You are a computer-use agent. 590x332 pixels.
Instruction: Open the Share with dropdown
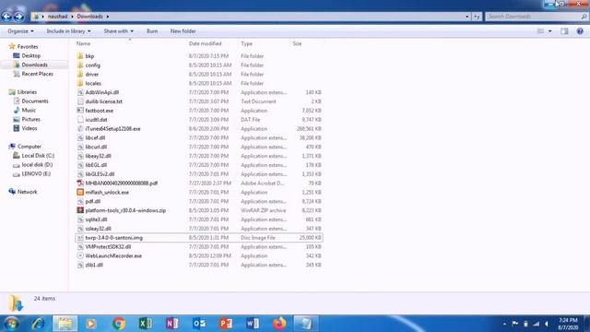click(x=119, y=31)
